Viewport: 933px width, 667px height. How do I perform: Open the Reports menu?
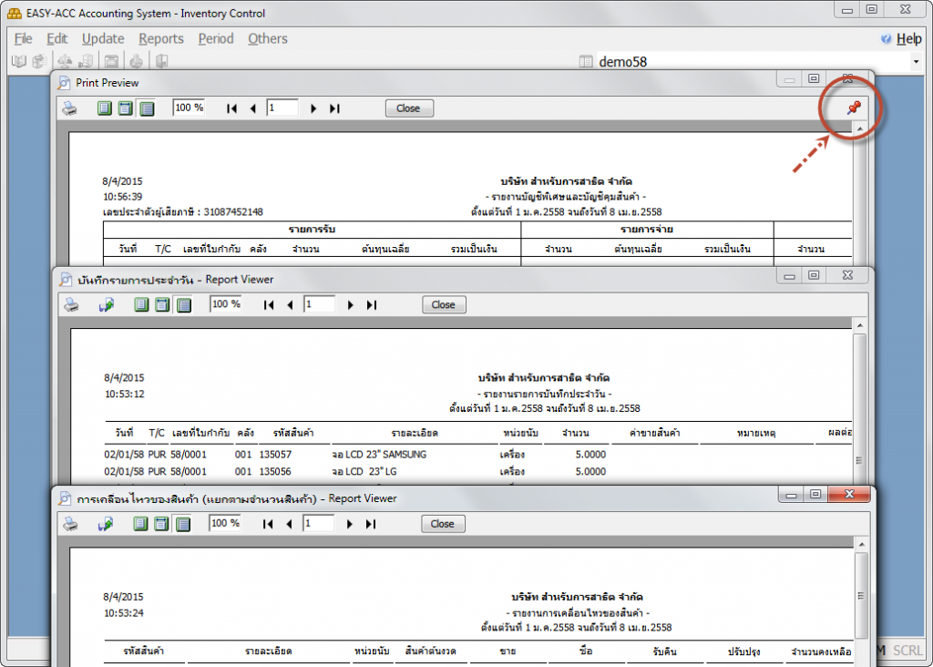[x=161, y=38]
